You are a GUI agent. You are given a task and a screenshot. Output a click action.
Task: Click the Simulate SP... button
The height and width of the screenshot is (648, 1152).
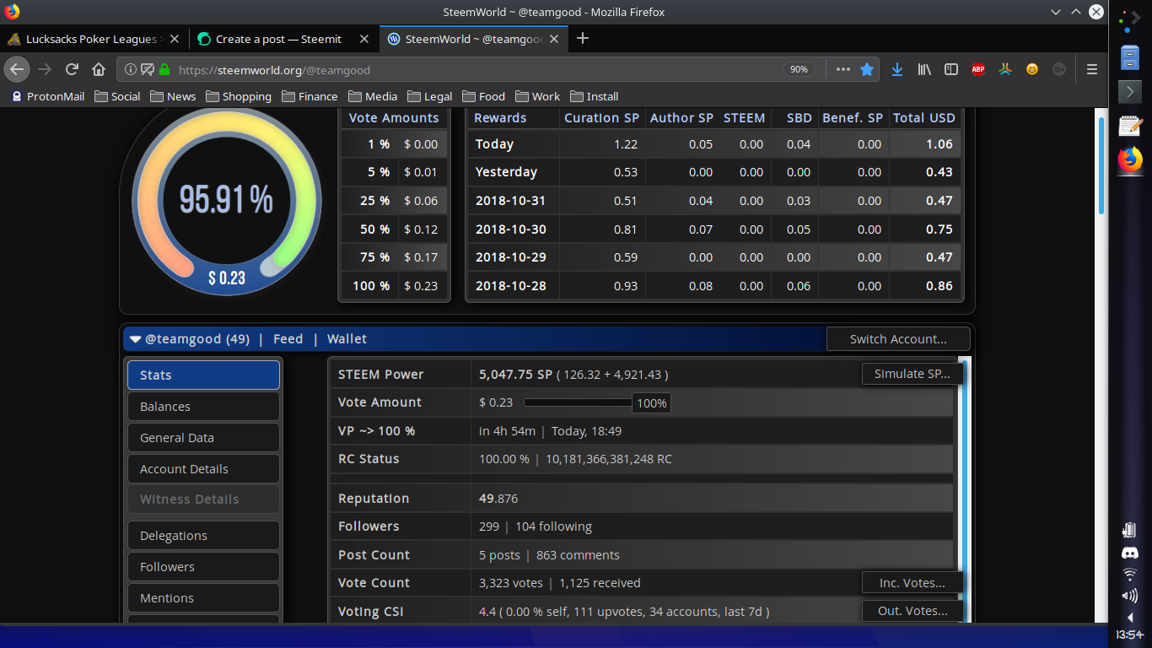(x=912, y=374)
